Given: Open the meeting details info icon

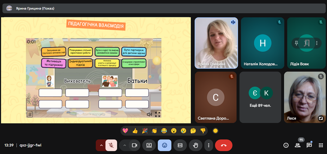Looking at the screenshot, I should pyautogui.click(x=286, y=145).
